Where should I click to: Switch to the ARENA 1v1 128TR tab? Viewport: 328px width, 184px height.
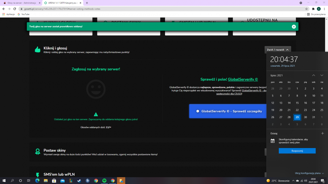tap(62, 3)
